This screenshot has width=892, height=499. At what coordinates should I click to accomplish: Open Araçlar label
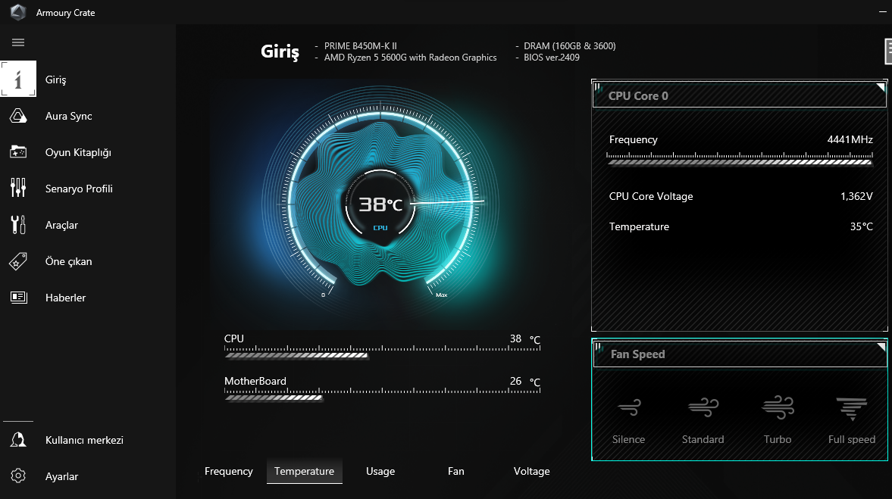(x=61, y=225)
